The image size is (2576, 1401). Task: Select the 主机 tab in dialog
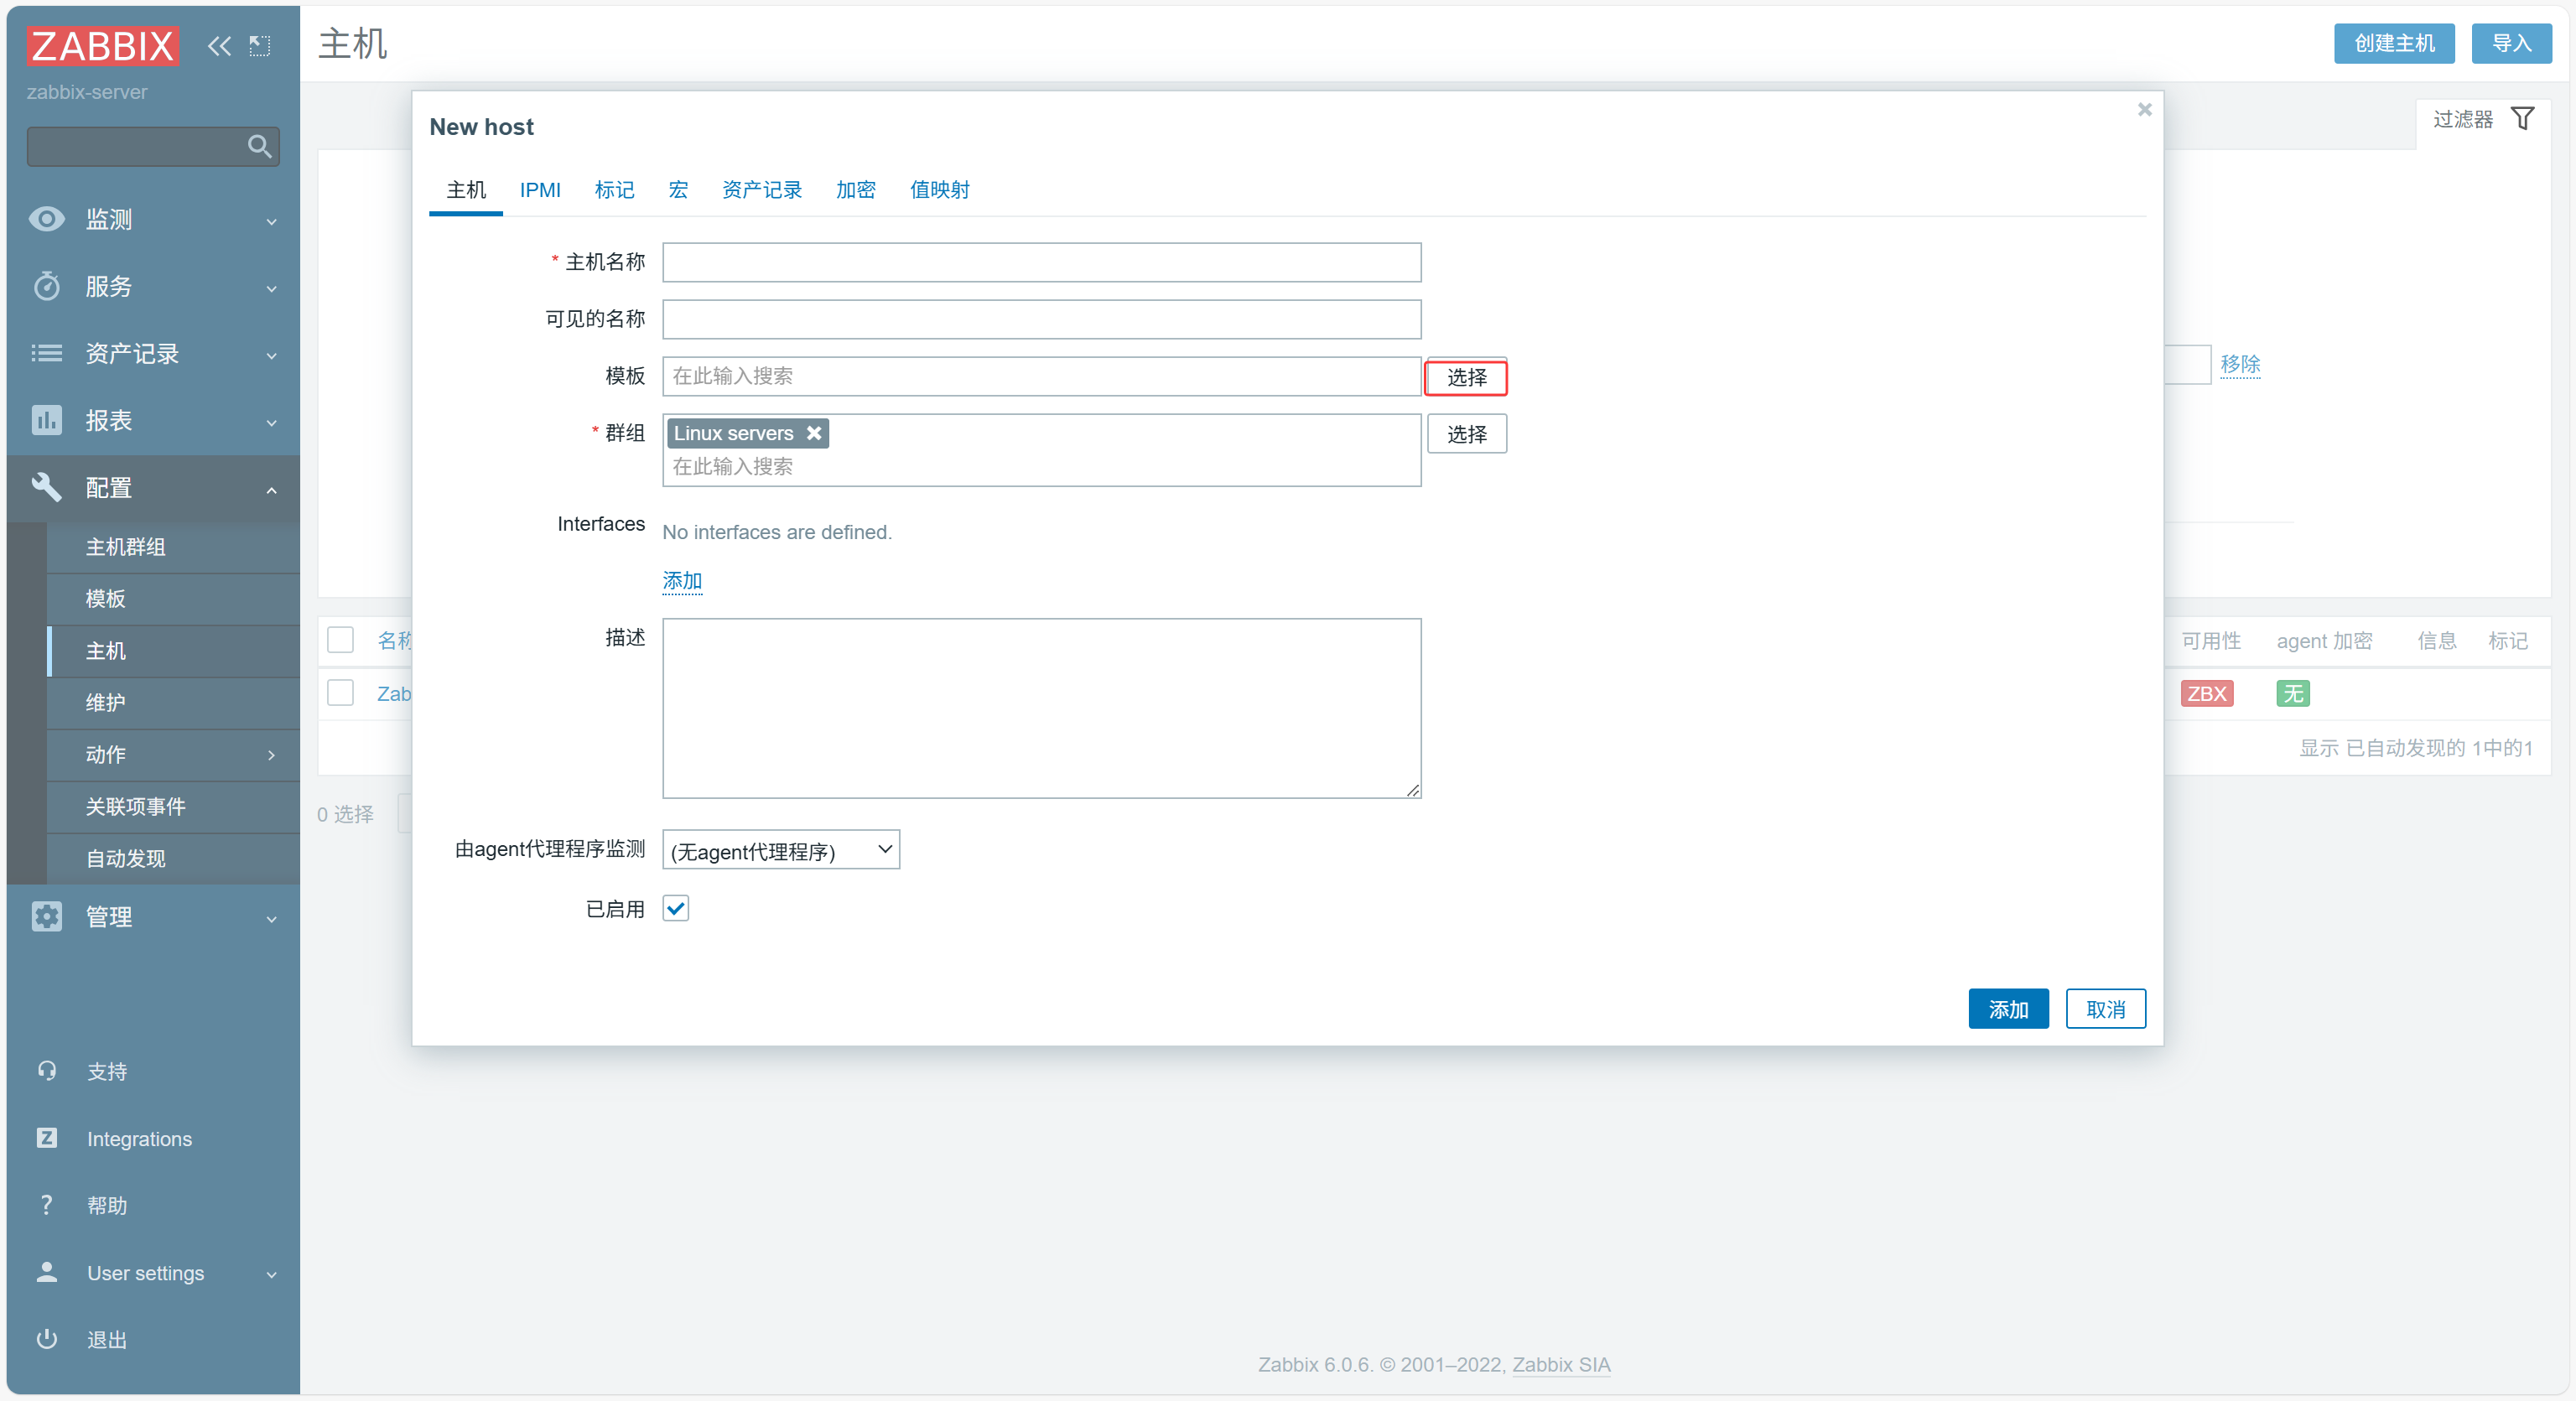point(466,190)
